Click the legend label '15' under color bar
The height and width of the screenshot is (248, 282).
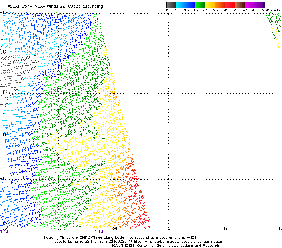(195, 10)
